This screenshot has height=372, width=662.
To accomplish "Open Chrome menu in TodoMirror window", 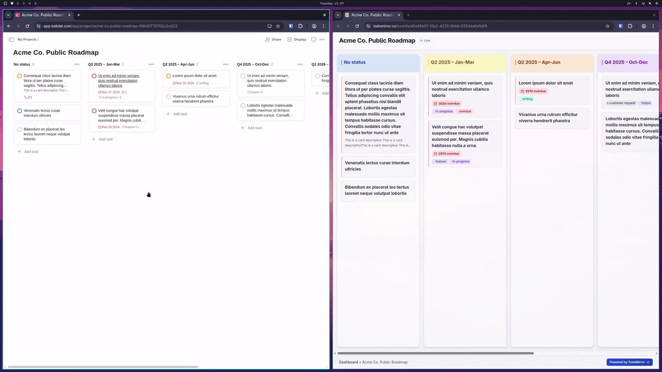I will coord(653,26).
